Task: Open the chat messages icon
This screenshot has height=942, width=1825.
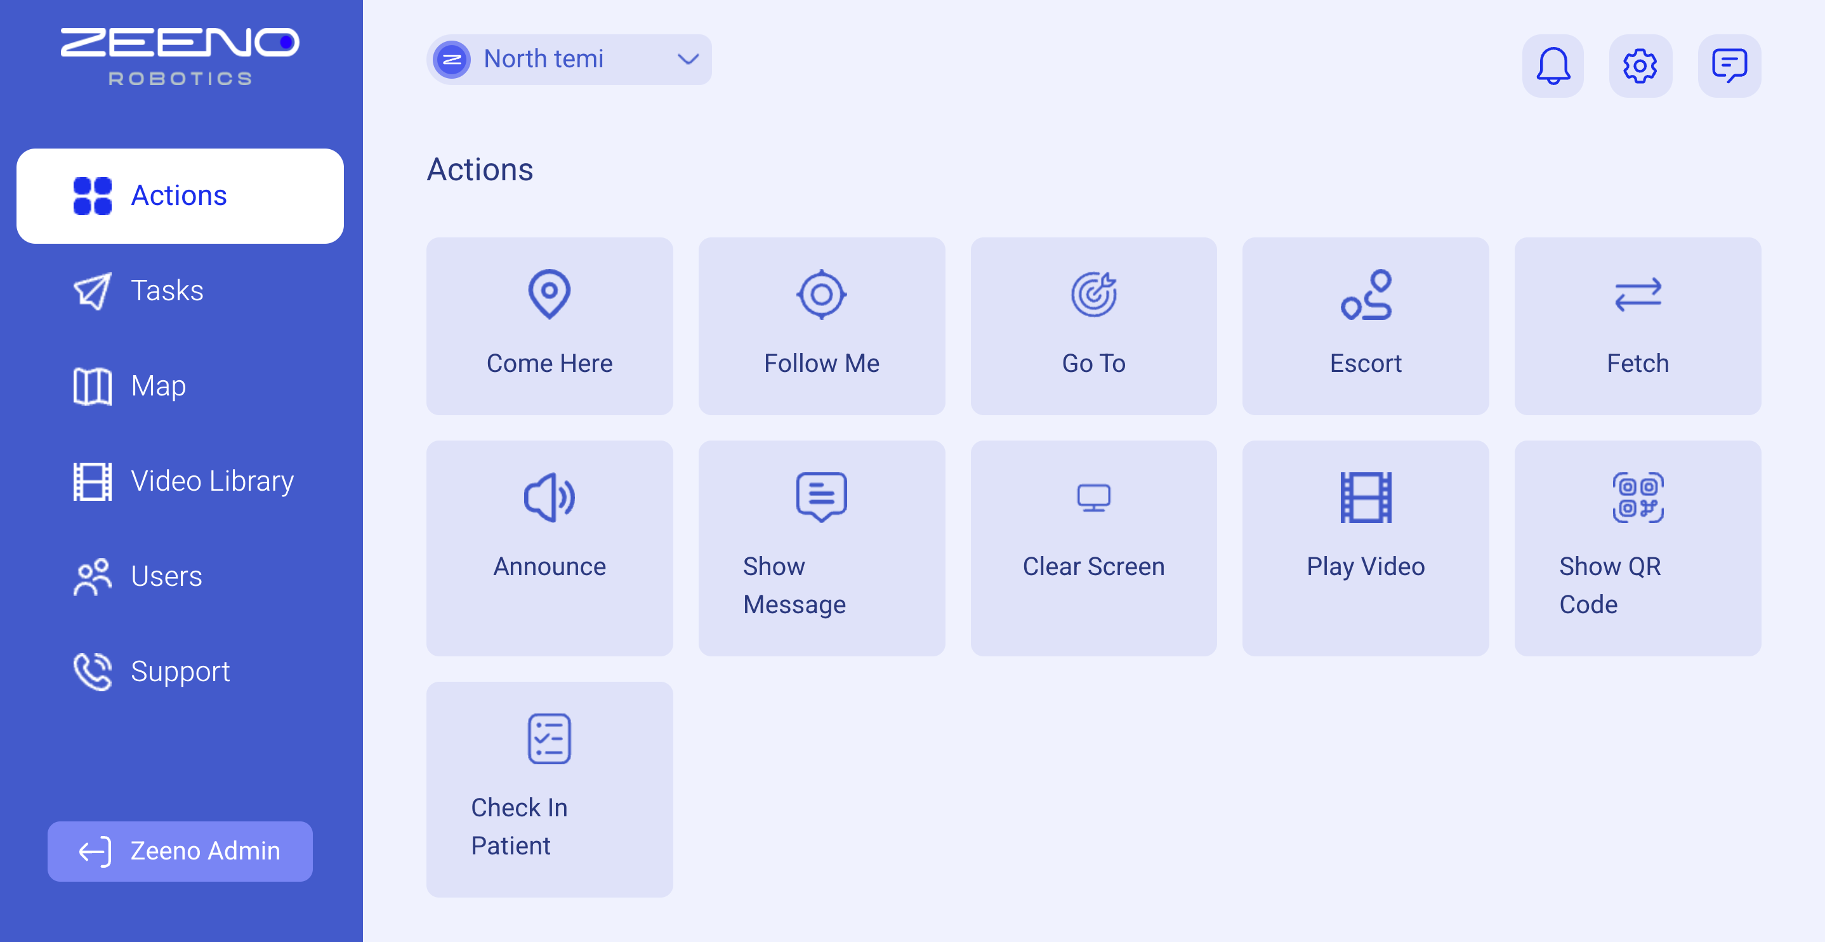Action: coord(1728,66)
